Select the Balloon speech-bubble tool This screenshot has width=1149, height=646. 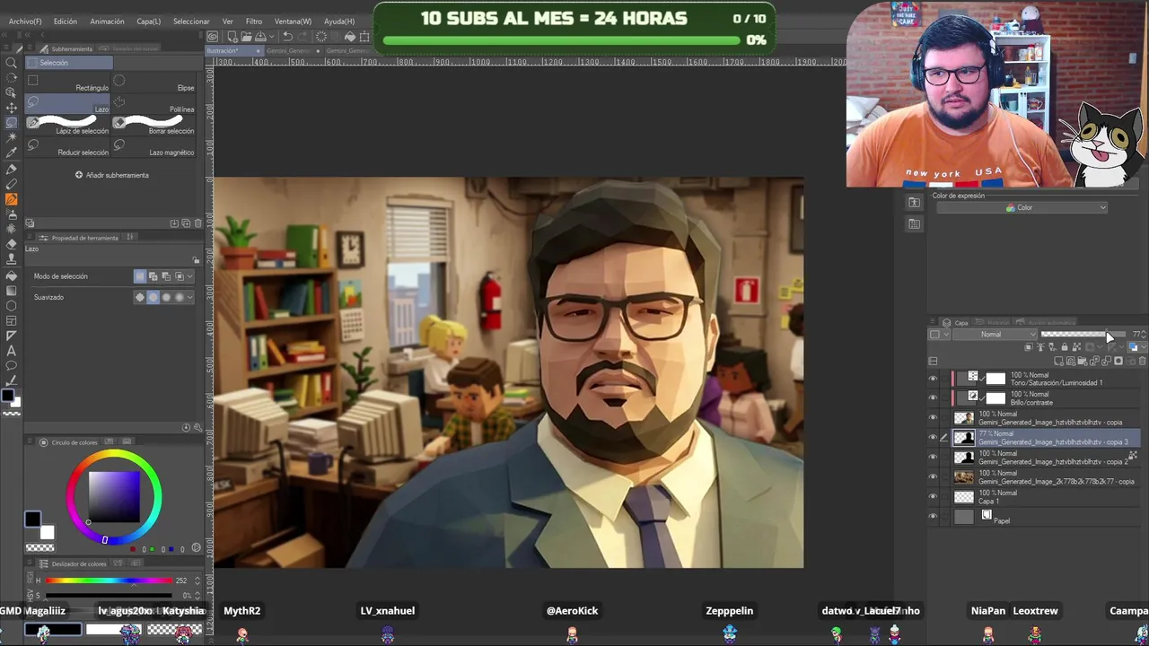[x=11, y=366]
